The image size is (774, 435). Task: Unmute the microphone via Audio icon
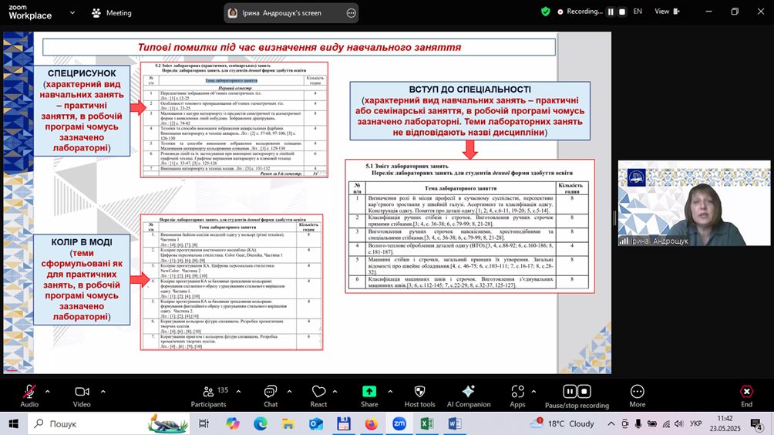point(29,392)
